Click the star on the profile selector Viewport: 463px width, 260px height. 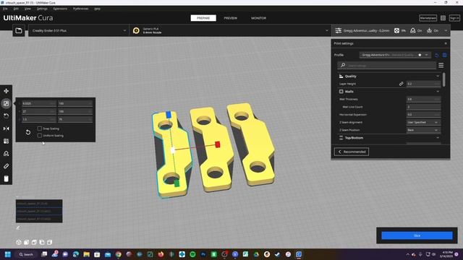click(420, 55)
